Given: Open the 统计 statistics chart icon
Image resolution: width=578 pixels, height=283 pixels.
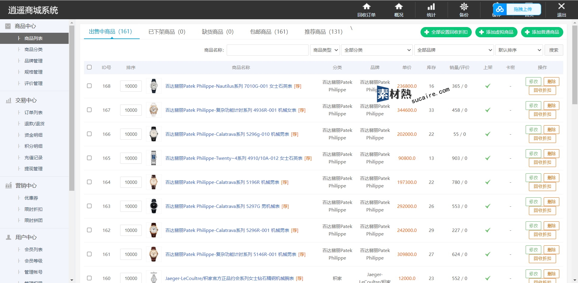Looking at the screenshot, I should click(431, 6).
